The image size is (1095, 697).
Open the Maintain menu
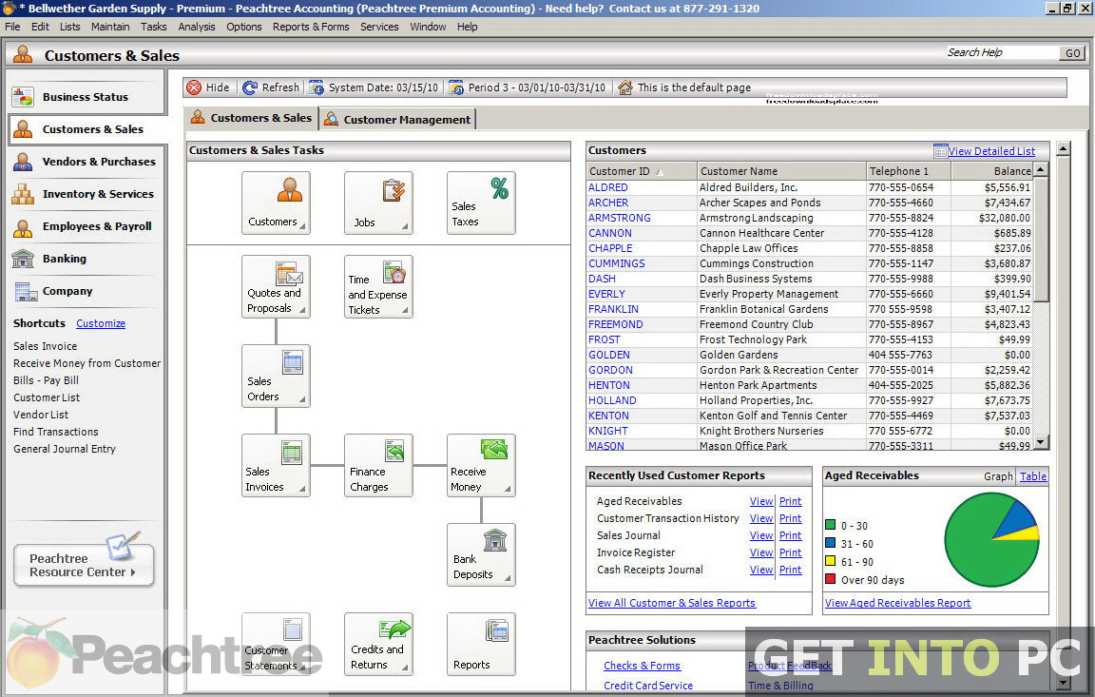point(110,27)
